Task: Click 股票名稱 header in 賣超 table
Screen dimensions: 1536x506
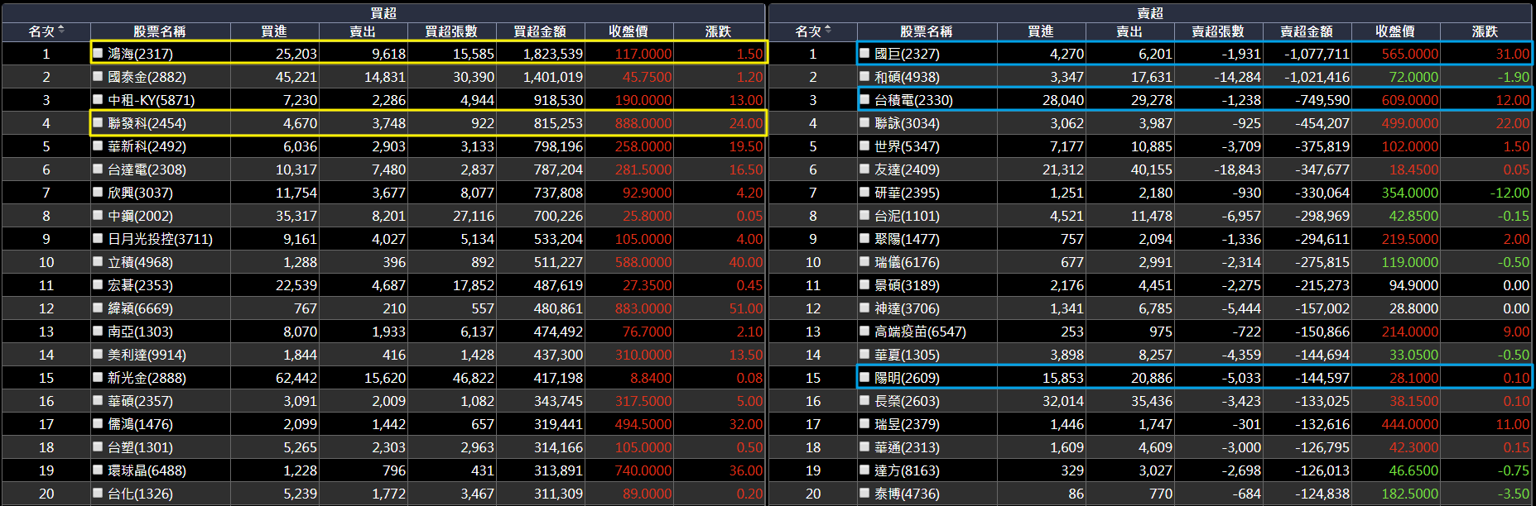Action: point(927,31)
